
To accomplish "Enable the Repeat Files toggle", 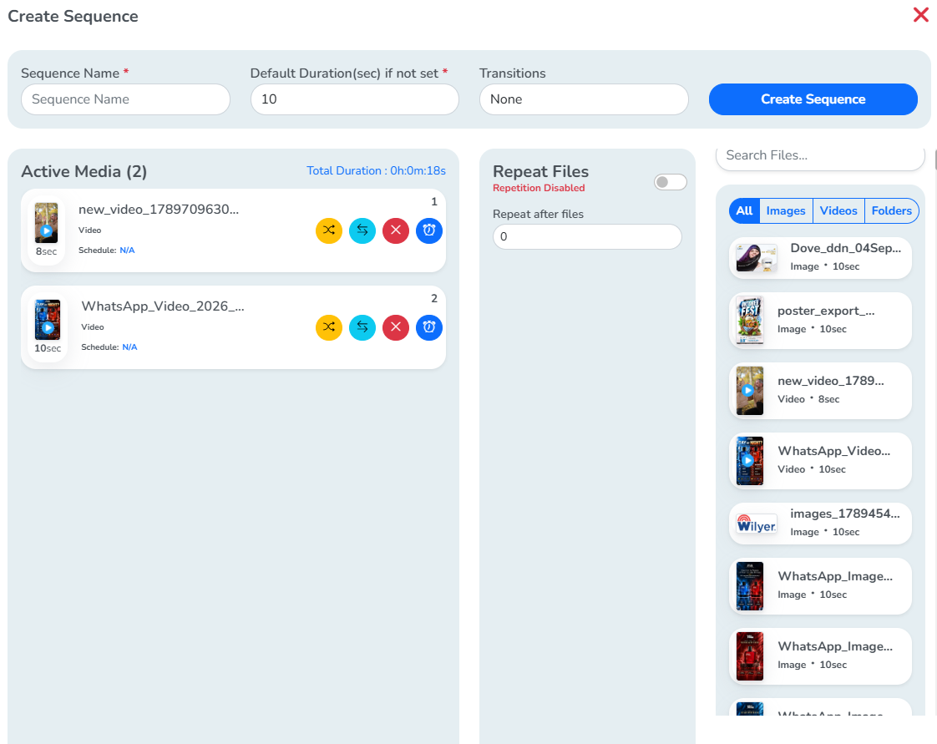I will [x=670, y=182].
